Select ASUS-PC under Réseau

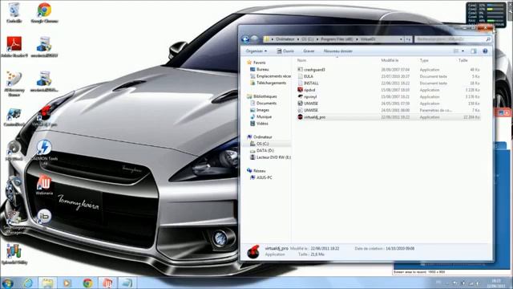(x=264, y=178)
